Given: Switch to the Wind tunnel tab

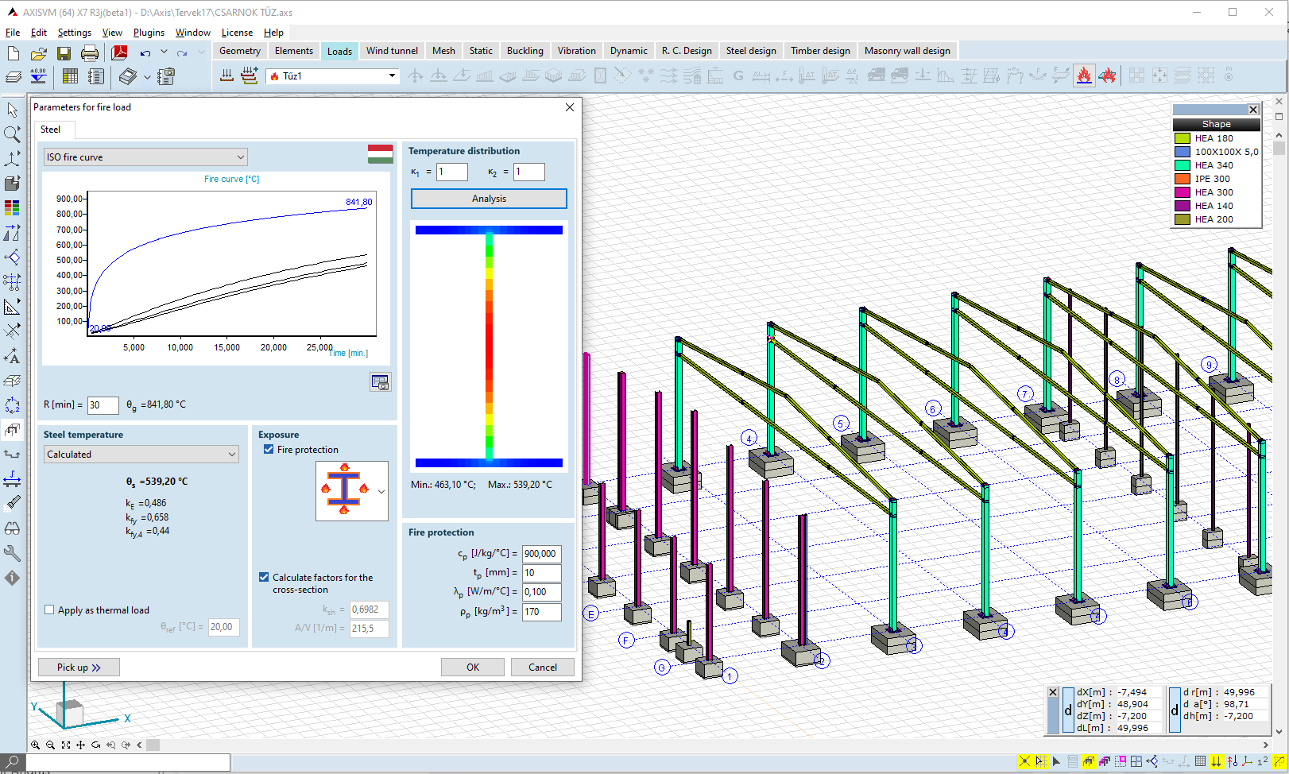Looking at the screenshot, I should pos(392,51).
